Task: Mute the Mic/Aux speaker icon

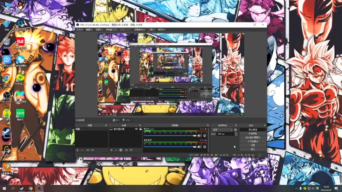Action: [x=199, y=136]
